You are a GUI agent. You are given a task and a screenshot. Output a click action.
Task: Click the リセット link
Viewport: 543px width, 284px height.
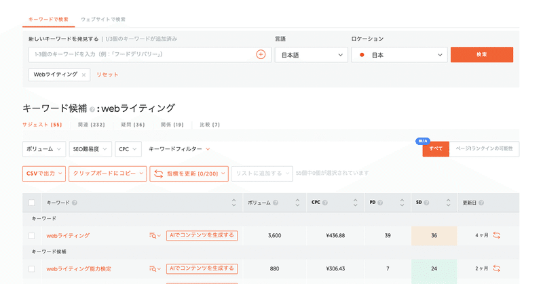coord(107,75)
